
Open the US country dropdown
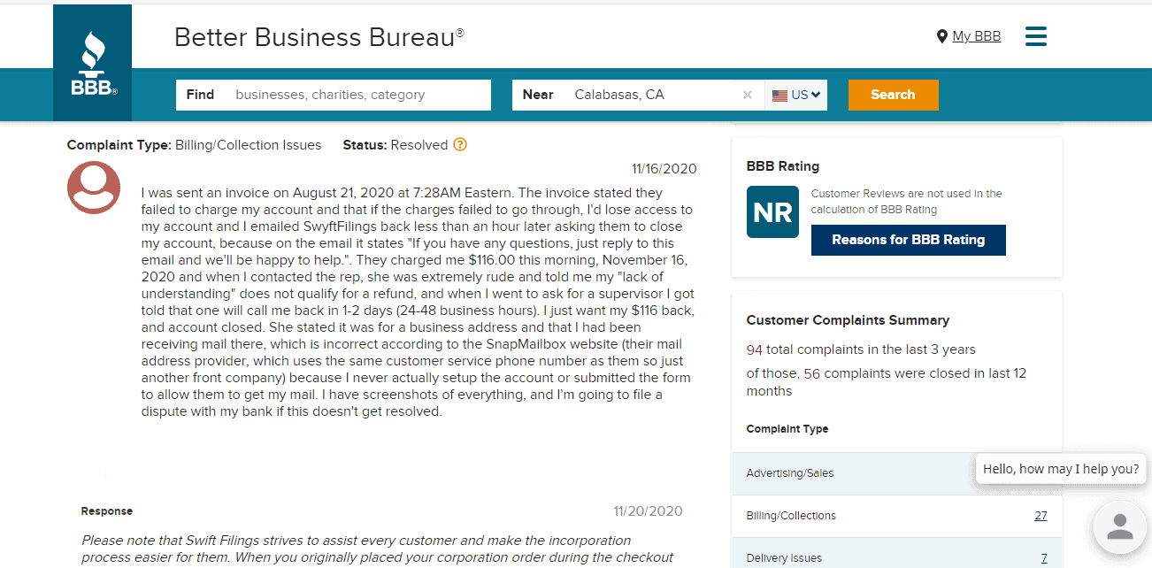click(796, 95)
